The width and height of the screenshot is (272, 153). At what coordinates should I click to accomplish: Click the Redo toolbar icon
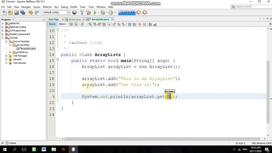[x=37, y=12]
